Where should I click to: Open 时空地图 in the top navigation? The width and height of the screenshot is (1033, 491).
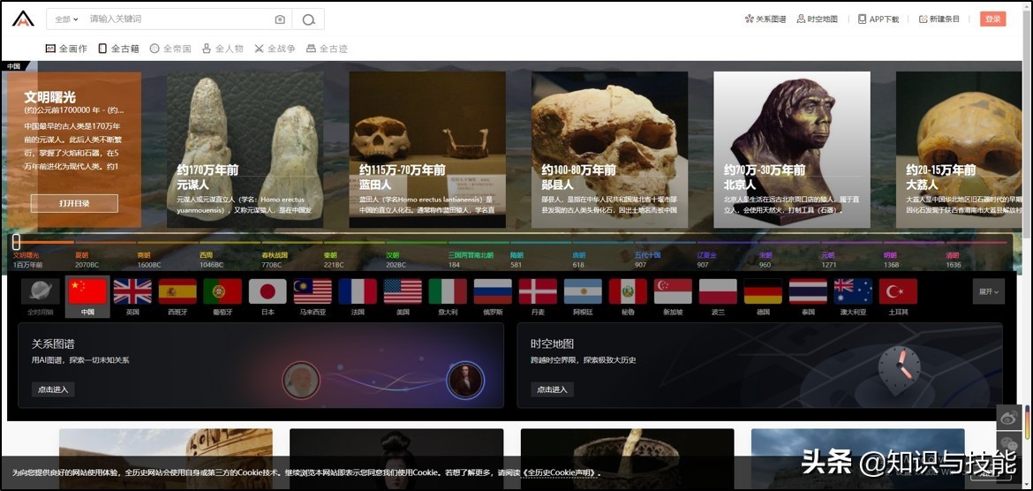pos(817,19)
